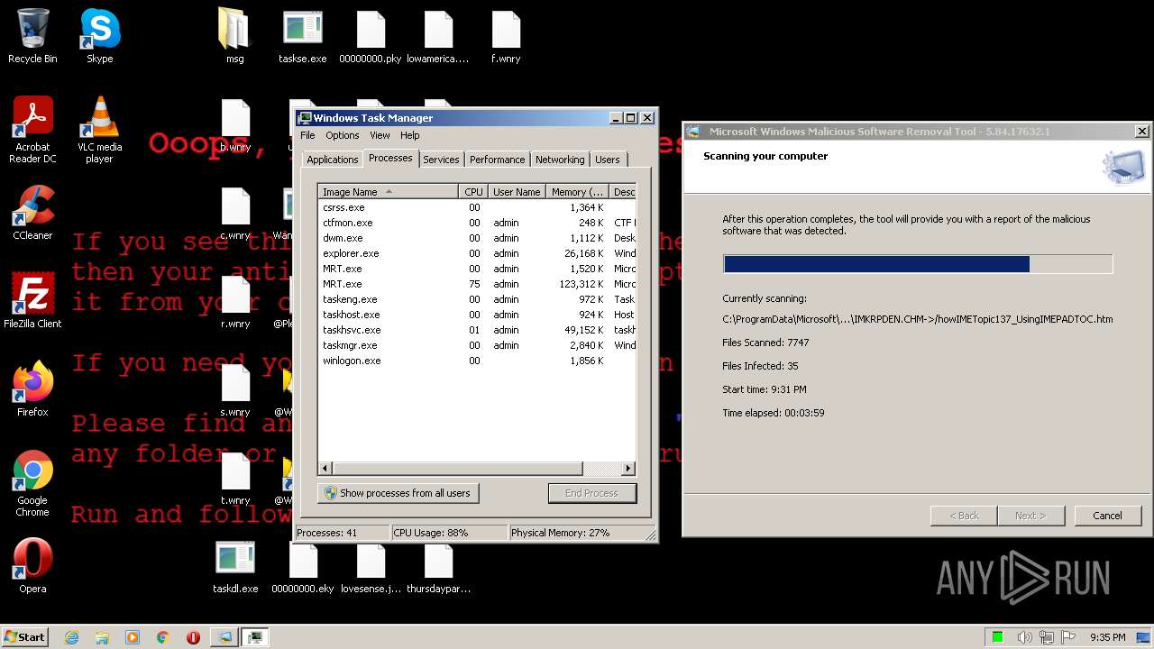Open Acrobat Reader DC shortcut
Viewport: 1154px width, 649px height.
pyautogui.click(x=32, y=130)
